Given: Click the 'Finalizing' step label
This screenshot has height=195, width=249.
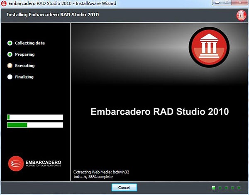Looking at the screenshot, I should click(24, 77).
